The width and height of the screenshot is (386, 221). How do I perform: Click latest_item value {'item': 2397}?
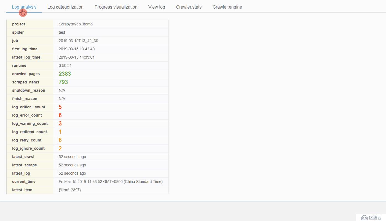coord(70,190)
